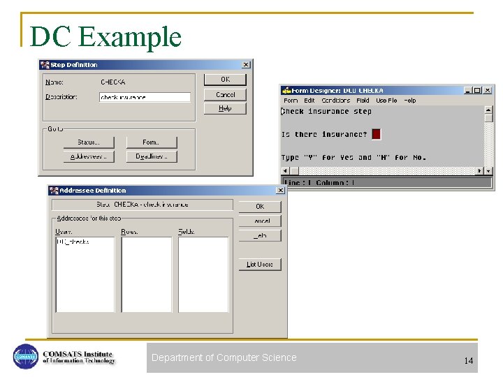Screen dimensions: 503x377
Task: Minimize the Form Designer window
Action: coord(468,91)
